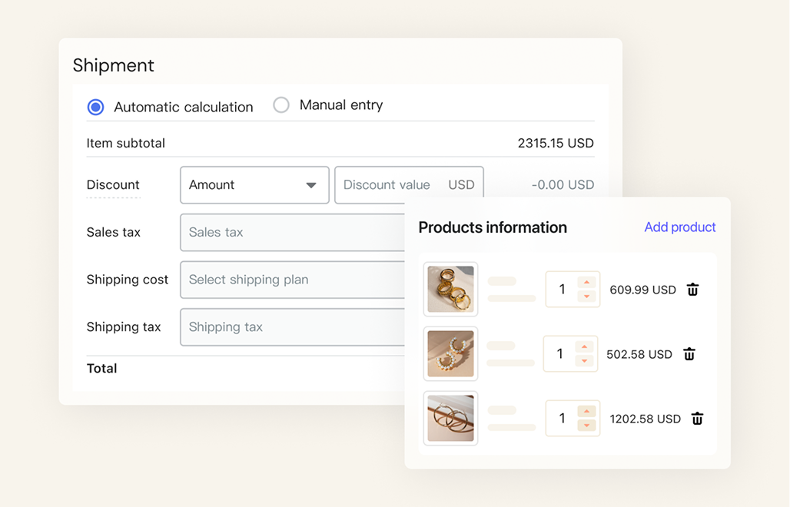Image resolution: width=790 pixels, height=507 pixels.
Task: Select the hoop earrings product image
Action: click(x=450, y=418)
